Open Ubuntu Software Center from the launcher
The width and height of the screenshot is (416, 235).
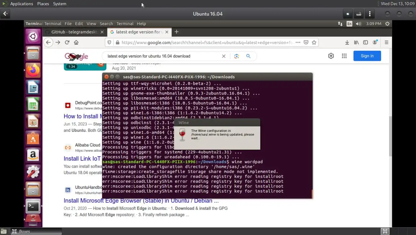(x=33, y=139)
